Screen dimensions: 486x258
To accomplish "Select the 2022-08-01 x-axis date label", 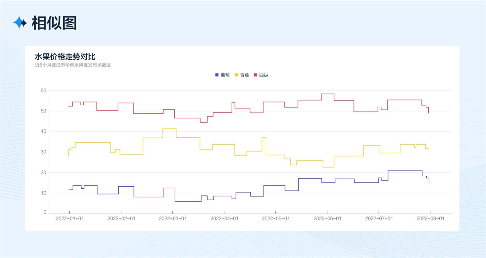I will pyautogui.click(x=430, y=218).
